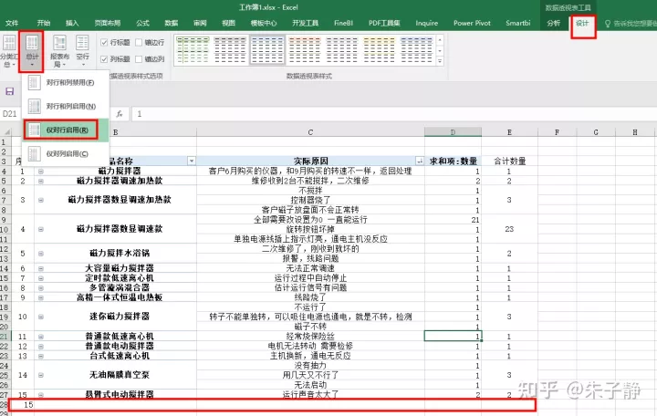Open the 报表布局 report layout menu
The image size is (657, 416).
[59, 52]
